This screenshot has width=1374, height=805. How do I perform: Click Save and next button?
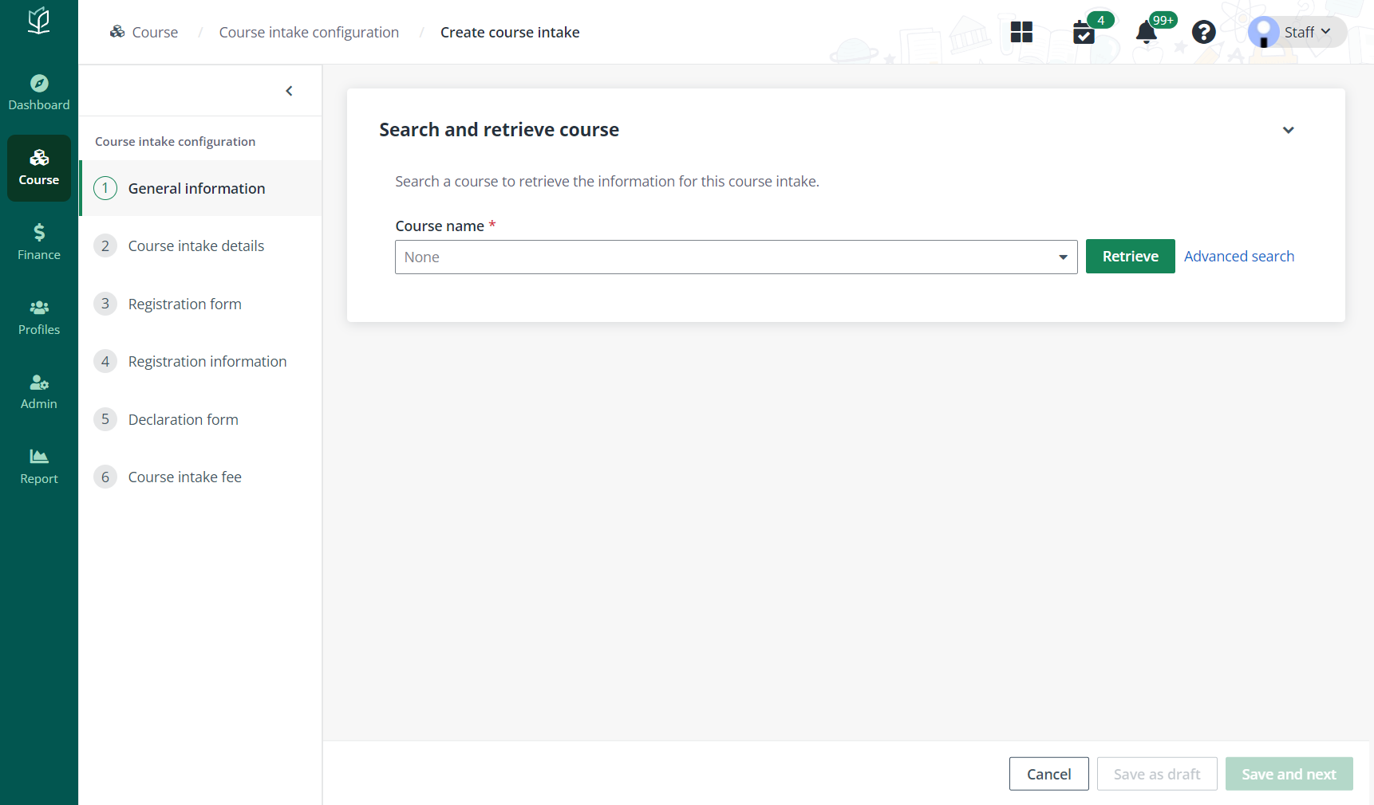point(1289,774)
